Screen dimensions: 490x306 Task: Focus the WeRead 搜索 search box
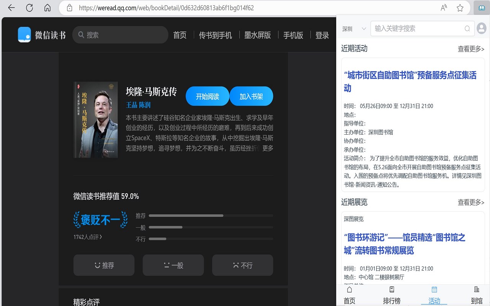click(x=120, y=35)
